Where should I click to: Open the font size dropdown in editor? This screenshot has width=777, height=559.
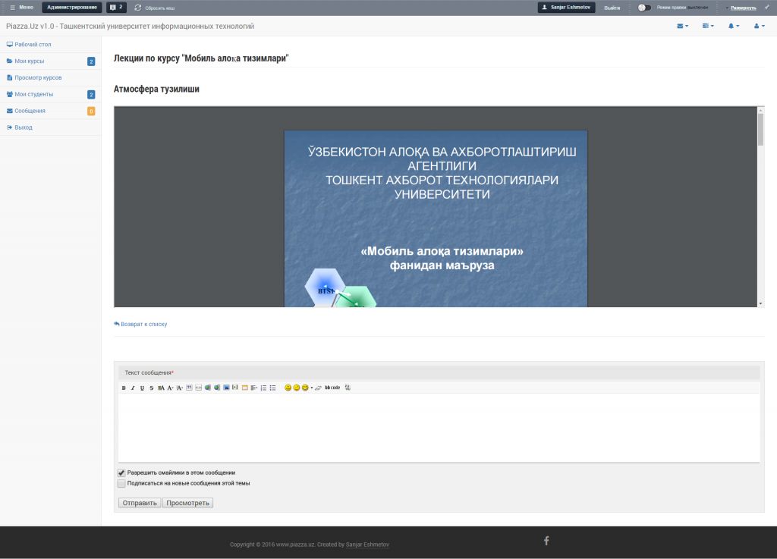[180, 388]
